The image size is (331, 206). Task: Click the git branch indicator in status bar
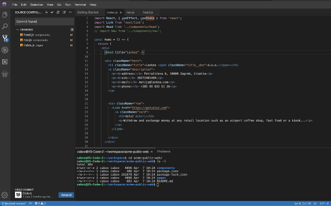[14, 203]
